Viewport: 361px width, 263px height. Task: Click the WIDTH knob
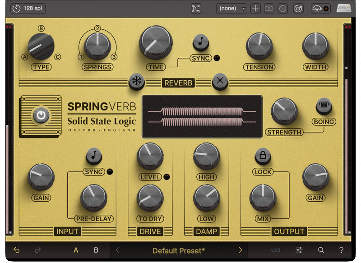pos(315,46)
